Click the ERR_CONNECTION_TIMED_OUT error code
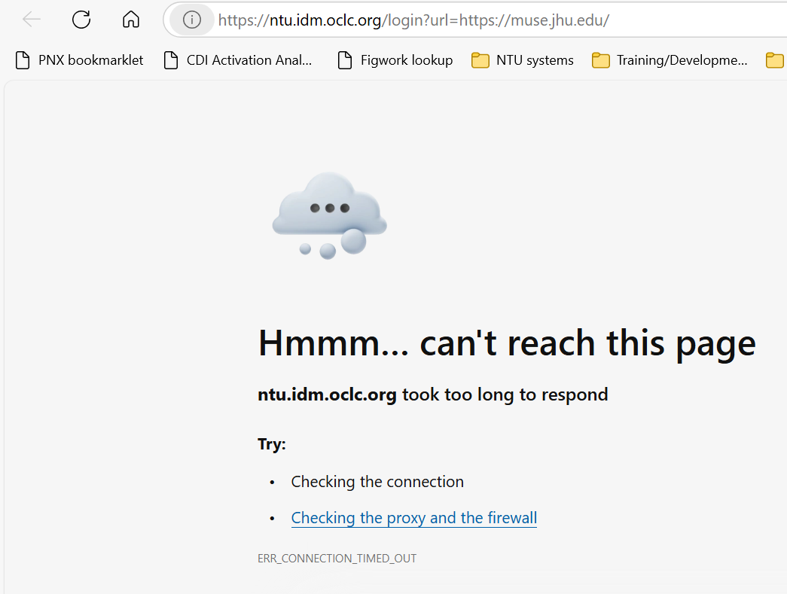 pos(337,559)
